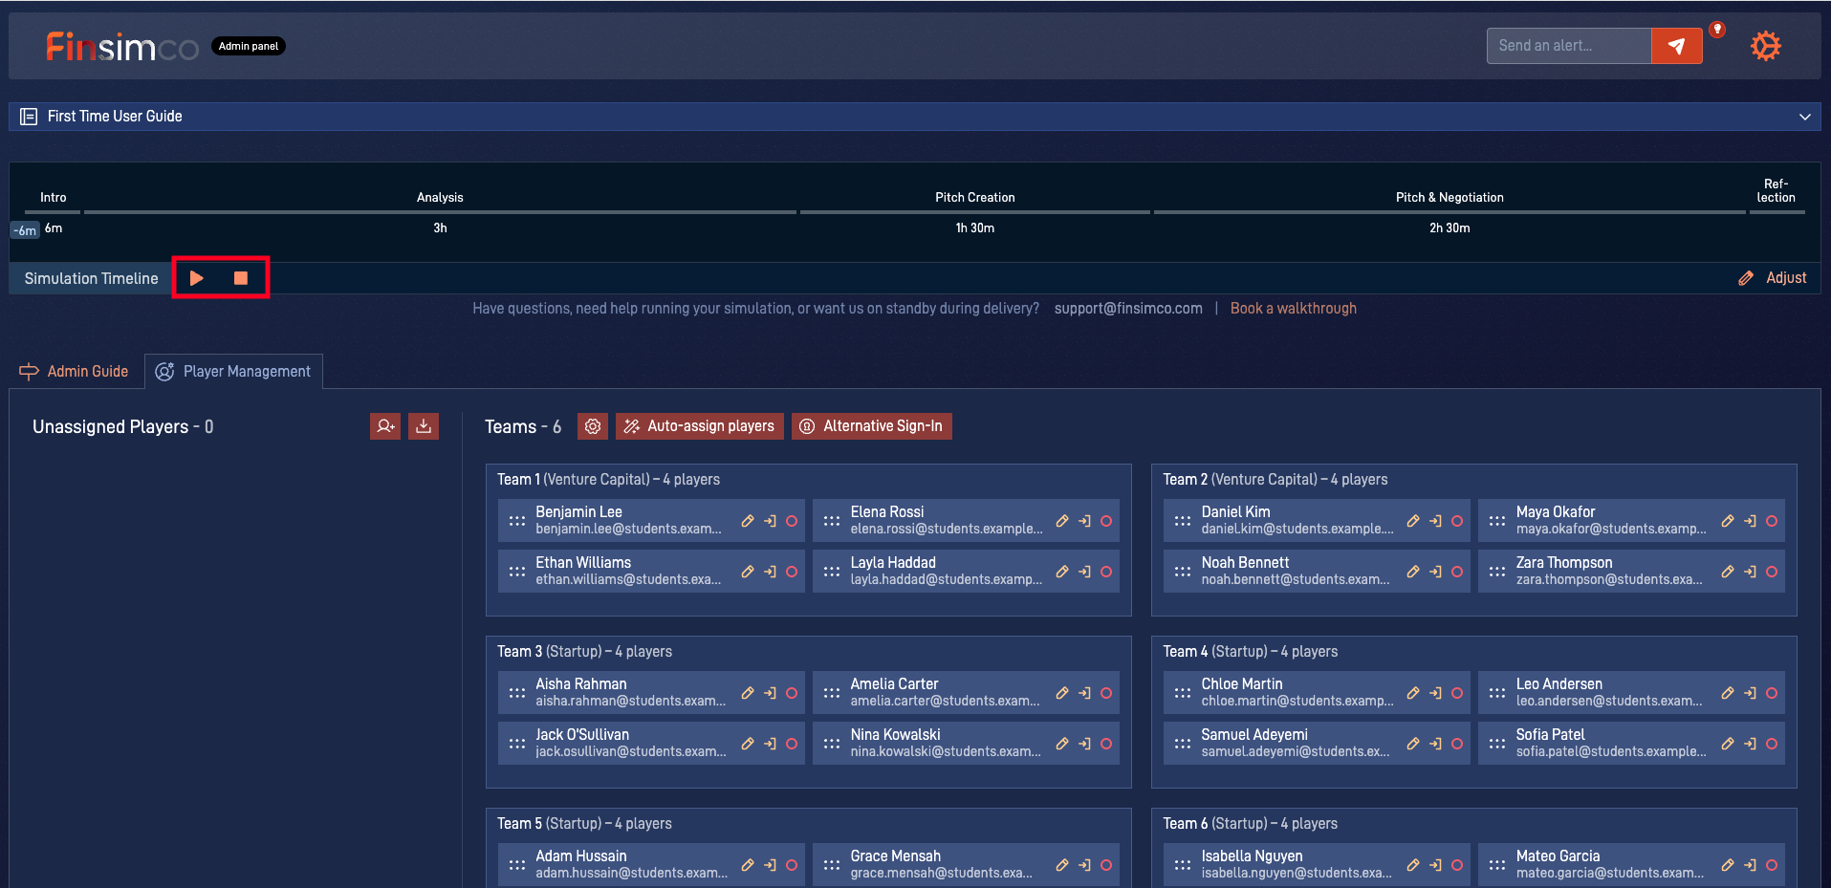This screenshot has width=1831, height=888.
Task: Click the drag handle dots of Ethan Williams
Action: [x=517, y=572]
